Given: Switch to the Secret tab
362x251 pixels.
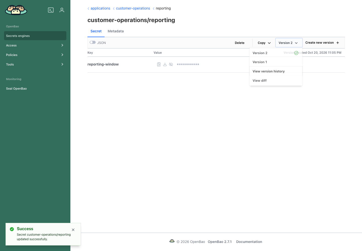Looking at the screenshot, I should click(96, 31).
